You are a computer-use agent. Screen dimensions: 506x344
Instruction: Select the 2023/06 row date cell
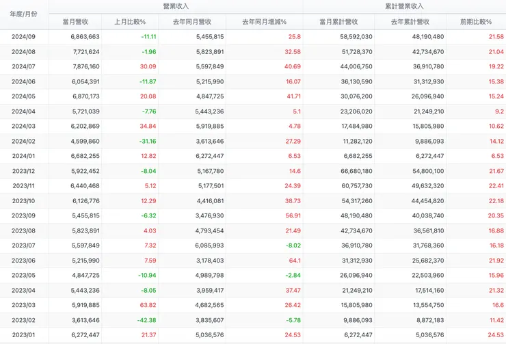23,261
